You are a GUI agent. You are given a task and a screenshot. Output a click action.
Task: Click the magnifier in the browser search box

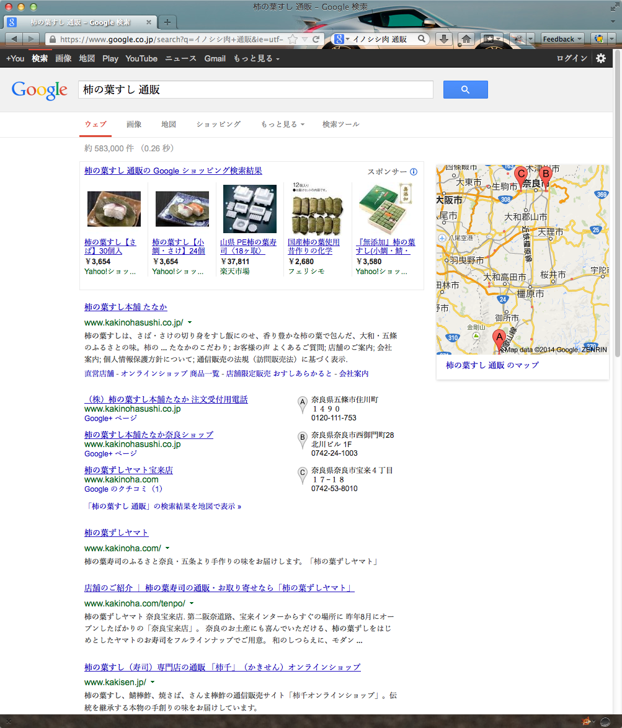pos(422,39)
